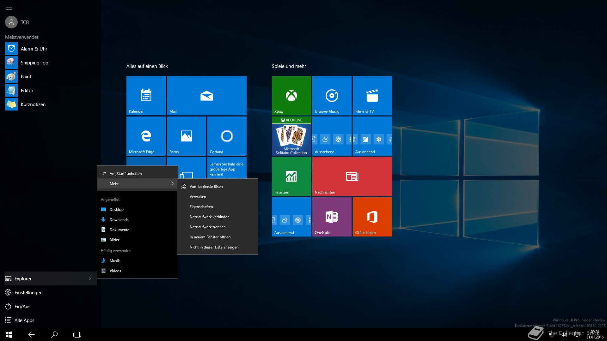Open Microsoft Solitaire Collection tile
The width and height of the screenshot is (607, 341).
291,136
